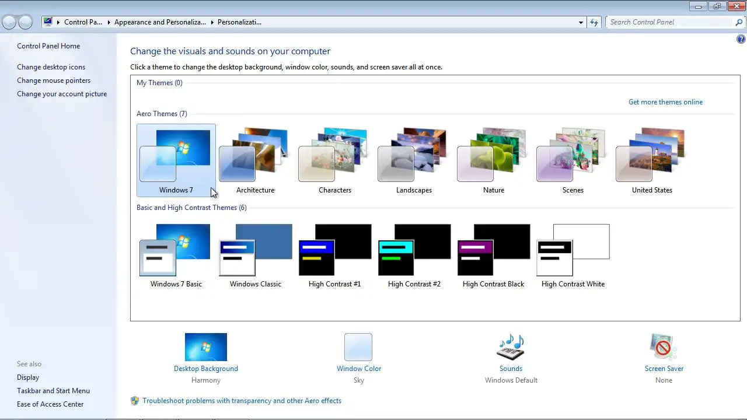Viewport: 747px width, 420px height.
Task: Open Change your account picture
Action: [x=62, y=94]
